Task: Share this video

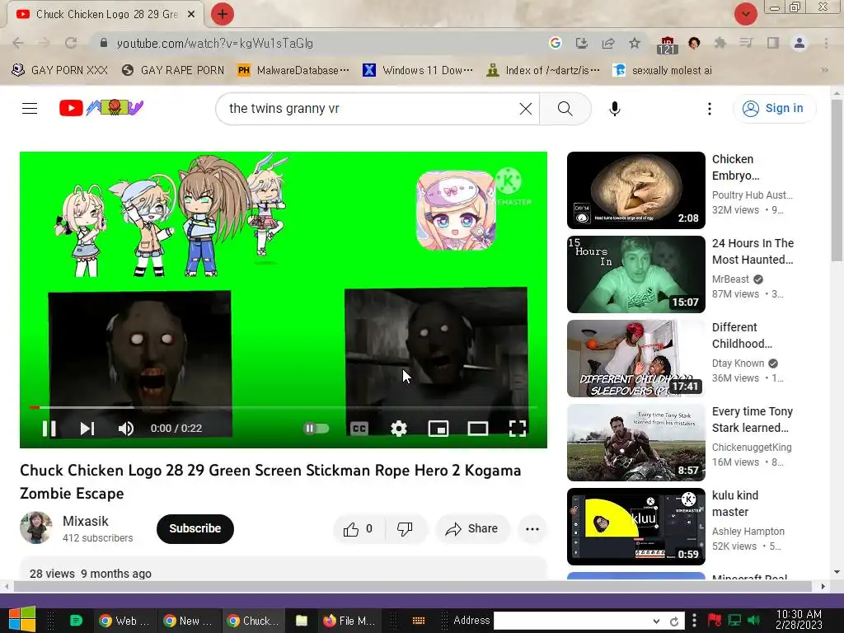Action: coord(472,529)
